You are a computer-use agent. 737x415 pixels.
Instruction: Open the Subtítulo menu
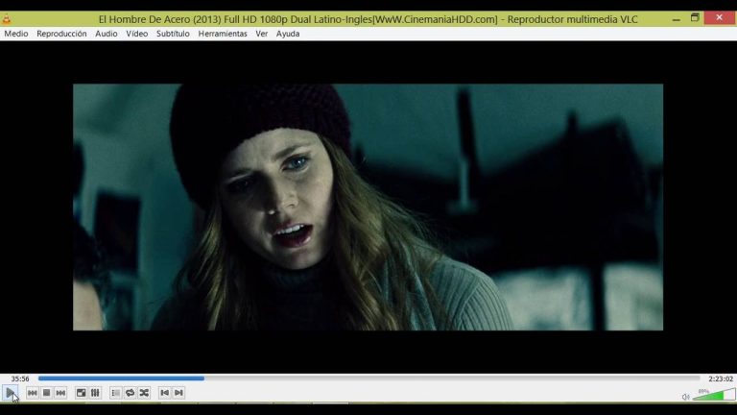point(173,34)
